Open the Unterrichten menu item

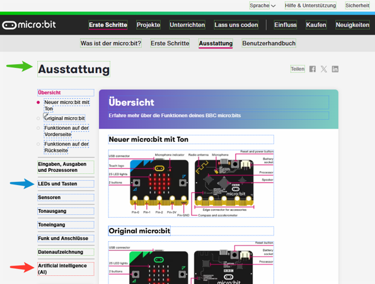(x=187, y=25)
